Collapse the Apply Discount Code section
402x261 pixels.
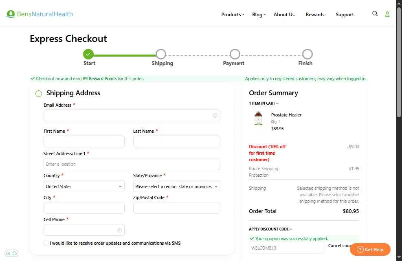pyautogui.click(x=270, y=229)
